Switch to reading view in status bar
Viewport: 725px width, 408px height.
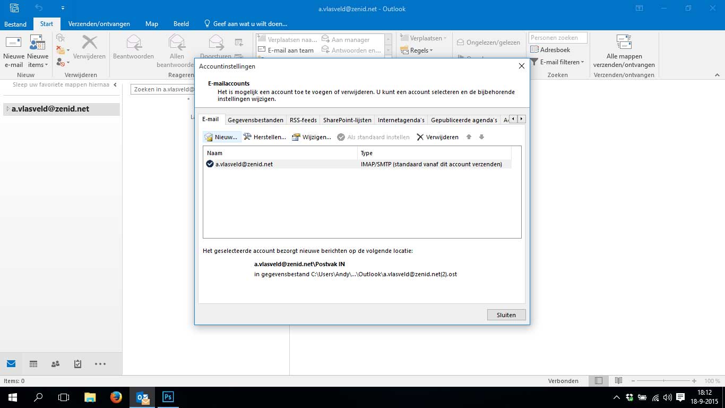click(618, 381)
